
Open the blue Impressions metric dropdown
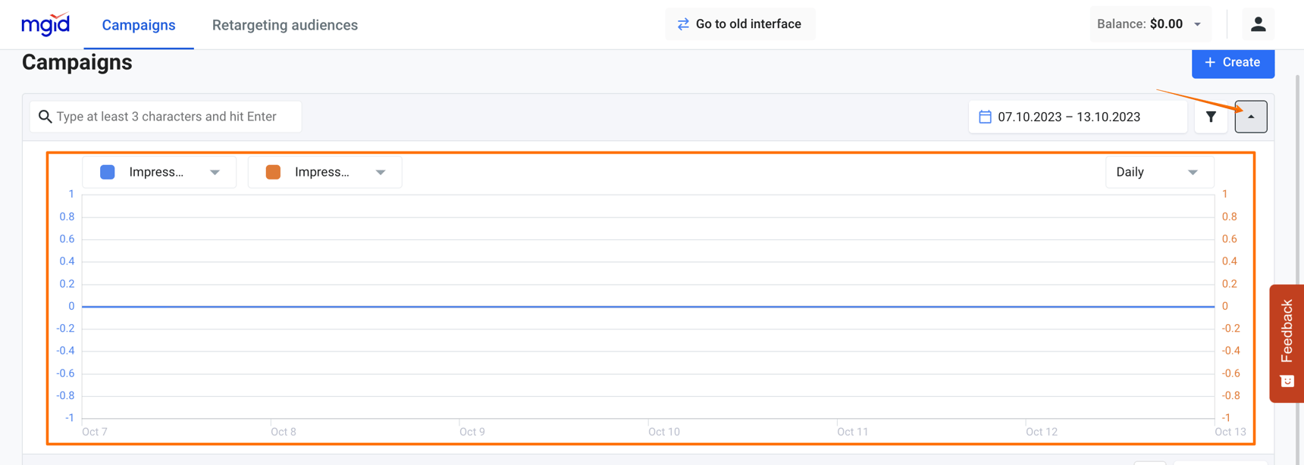click(215, 173)
